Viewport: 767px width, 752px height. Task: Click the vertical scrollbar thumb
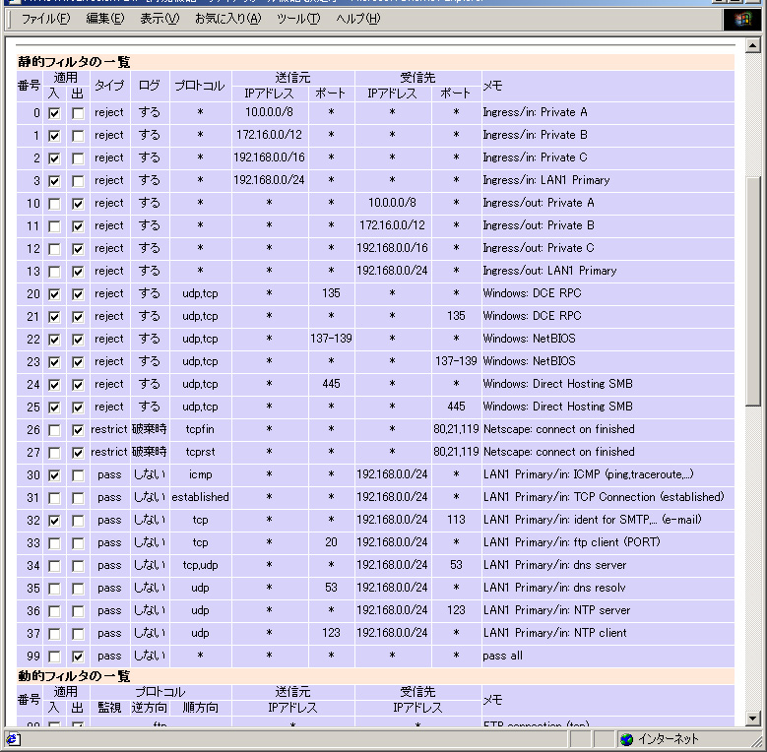pyautogui.click(x=753, y=290)
